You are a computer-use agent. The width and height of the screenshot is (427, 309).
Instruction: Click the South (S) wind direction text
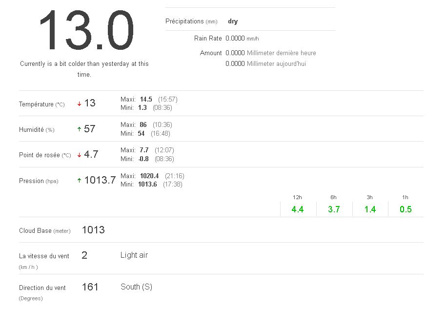pos(136,287)
